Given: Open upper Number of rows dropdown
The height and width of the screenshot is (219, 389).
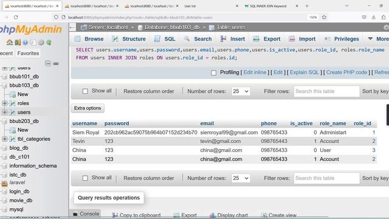Looking at the screenshot, I should pos(241,91).
